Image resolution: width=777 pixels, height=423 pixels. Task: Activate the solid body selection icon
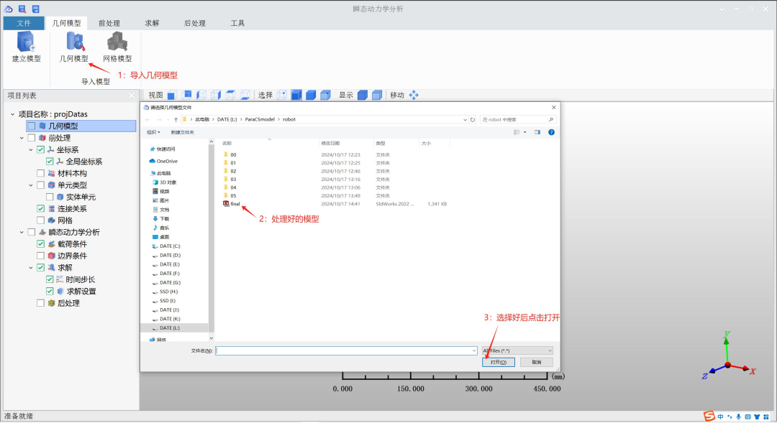(x=311, y=95)
